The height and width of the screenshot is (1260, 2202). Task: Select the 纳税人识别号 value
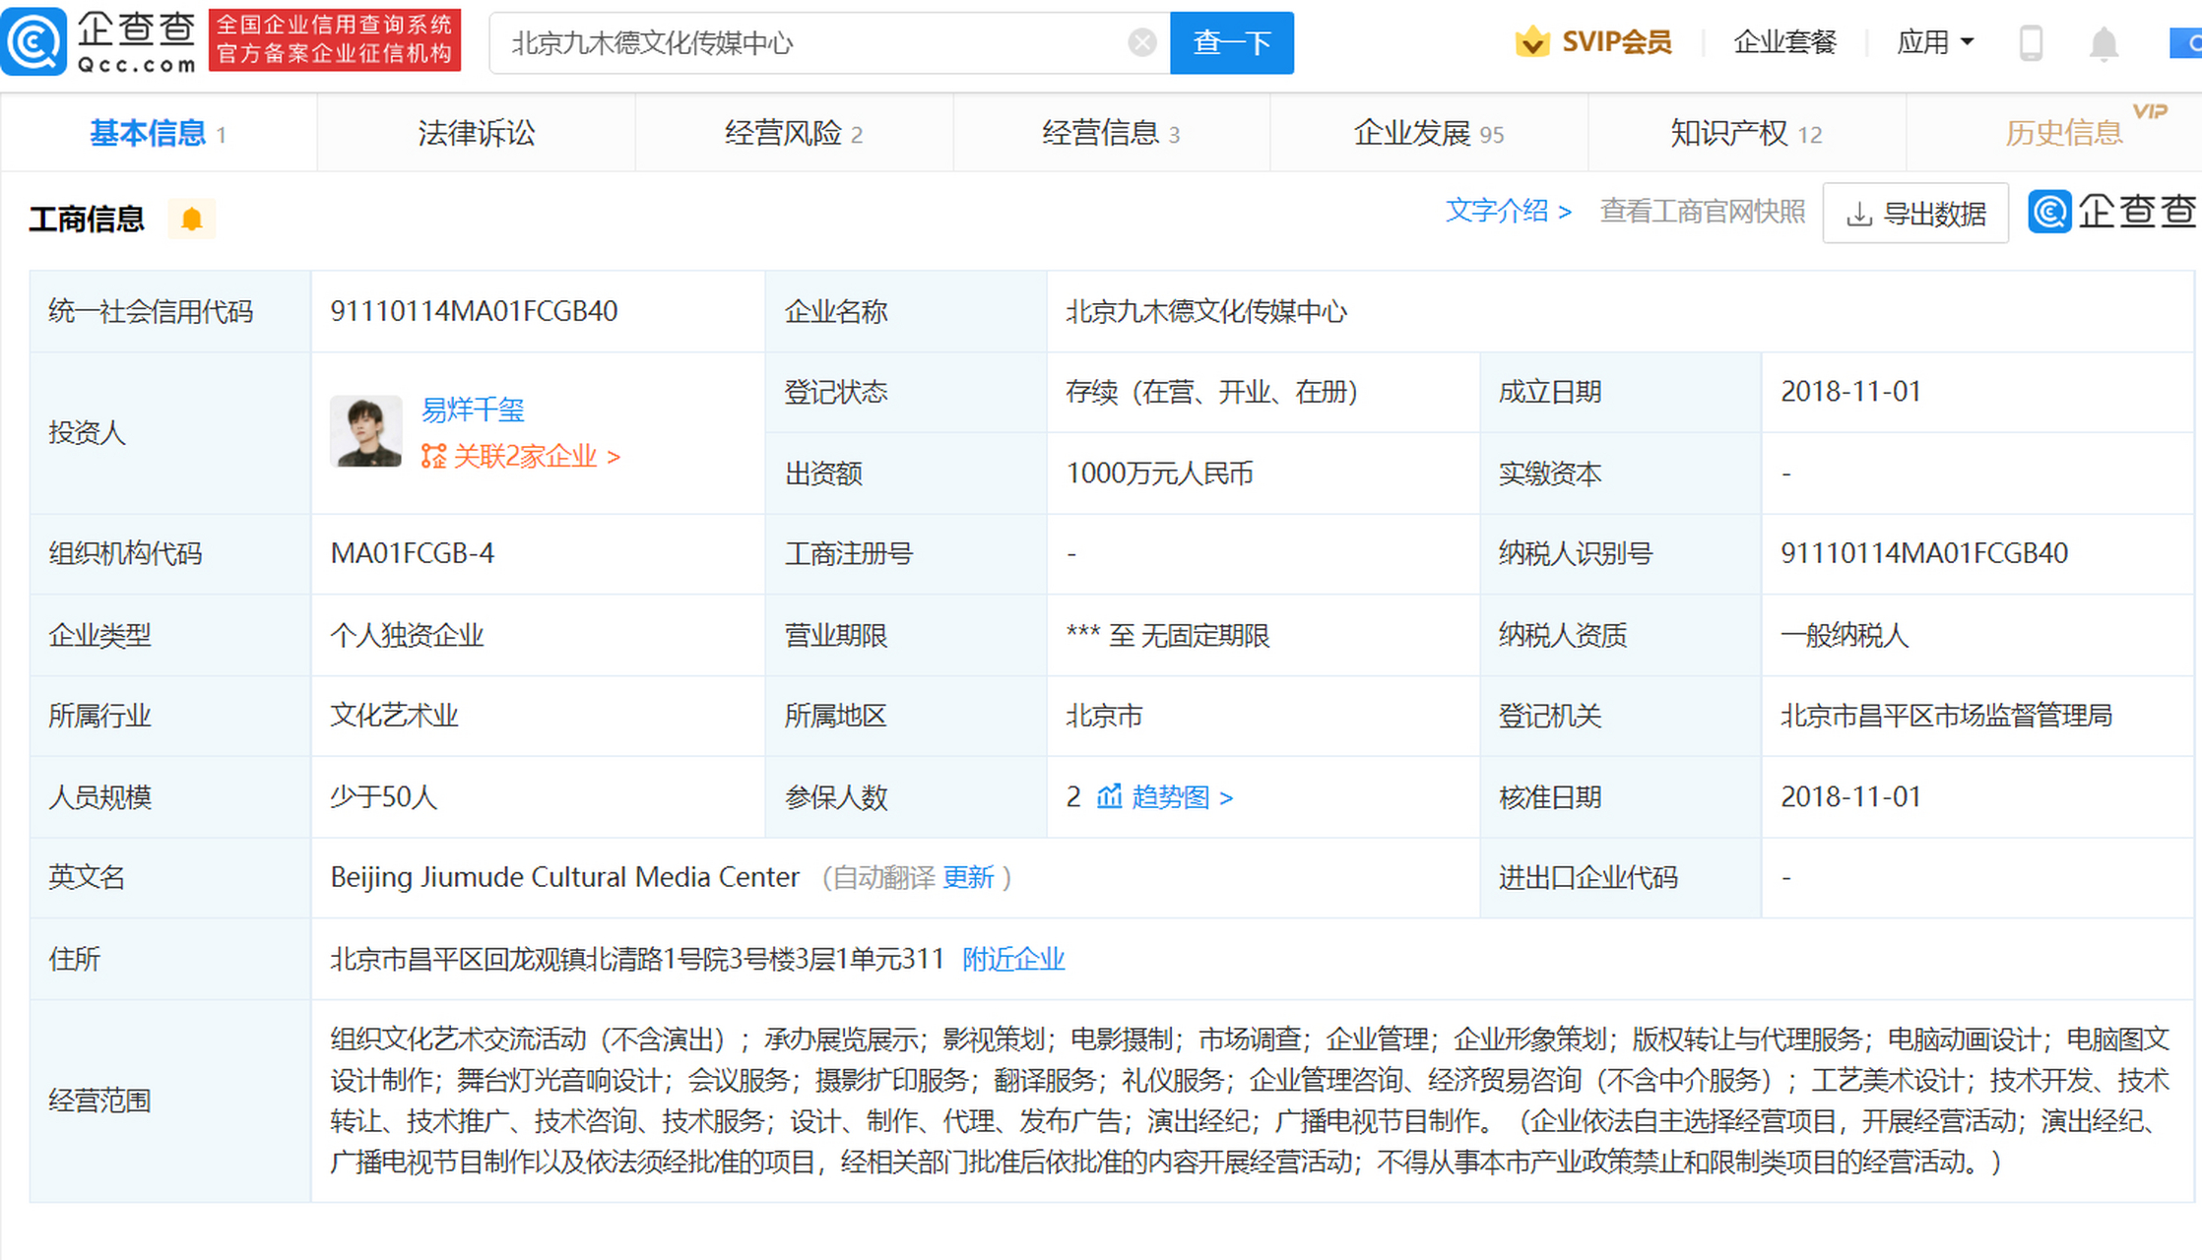click(1923, 552)
